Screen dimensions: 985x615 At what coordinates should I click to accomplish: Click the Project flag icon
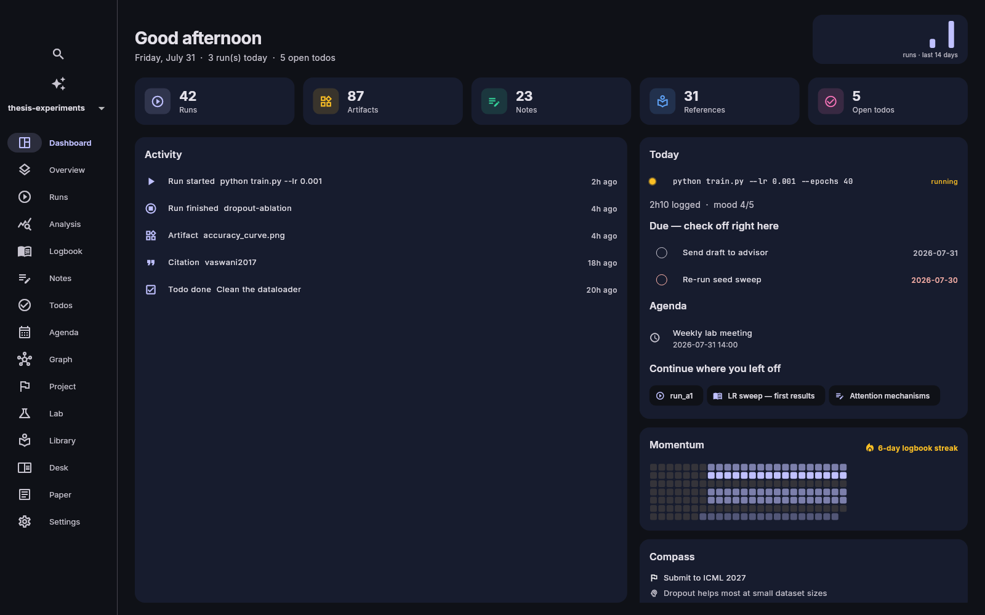point(25,386)
